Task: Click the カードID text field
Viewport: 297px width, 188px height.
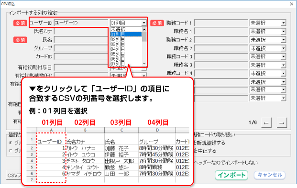Action: [81, 56]
